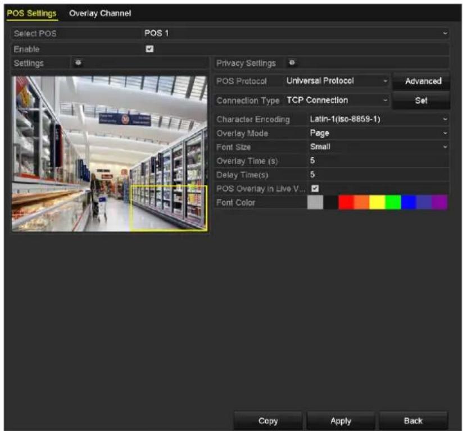Open the Select POS dropdown

[296, 33]
